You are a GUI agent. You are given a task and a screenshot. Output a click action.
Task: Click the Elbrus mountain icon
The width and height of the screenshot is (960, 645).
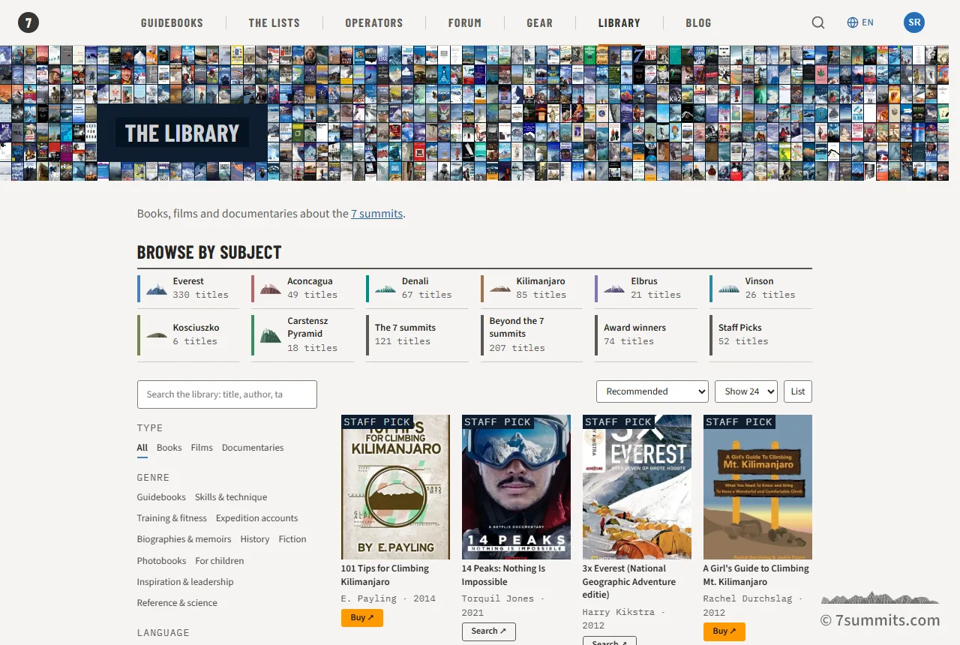click(x=614, y=289)
